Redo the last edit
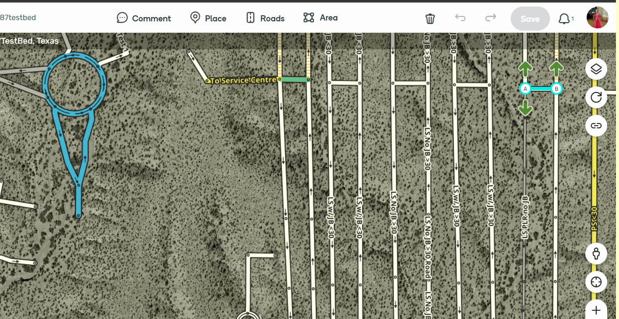This screenshot has height=319, width=619. (491, 17)
